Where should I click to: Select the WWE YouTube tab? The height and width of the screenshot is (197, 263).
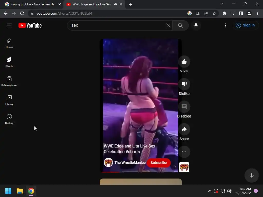click(x=92, y=4)
